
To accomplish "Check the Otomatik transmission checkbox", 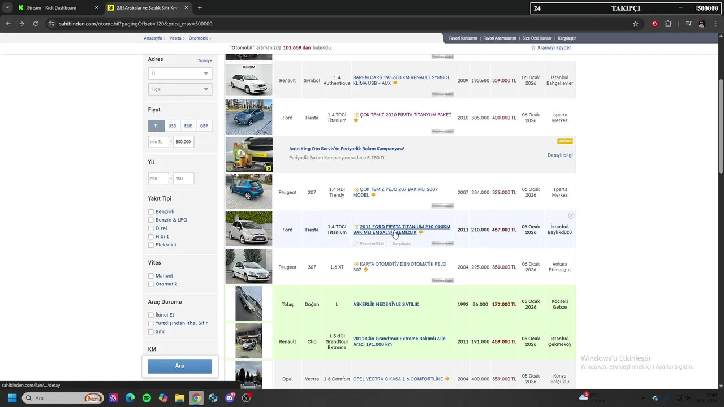I will (151, 284).
